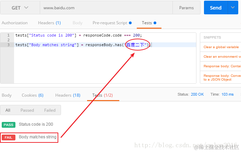Open the response Cookies (6) tab
The height and width of the screenshot is (152, 241).
(33, 95)
